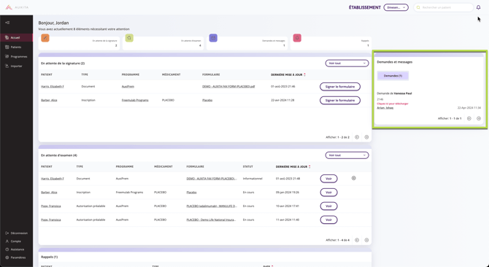Sort signature table by Dernière mise à jour

click(288, 74)
